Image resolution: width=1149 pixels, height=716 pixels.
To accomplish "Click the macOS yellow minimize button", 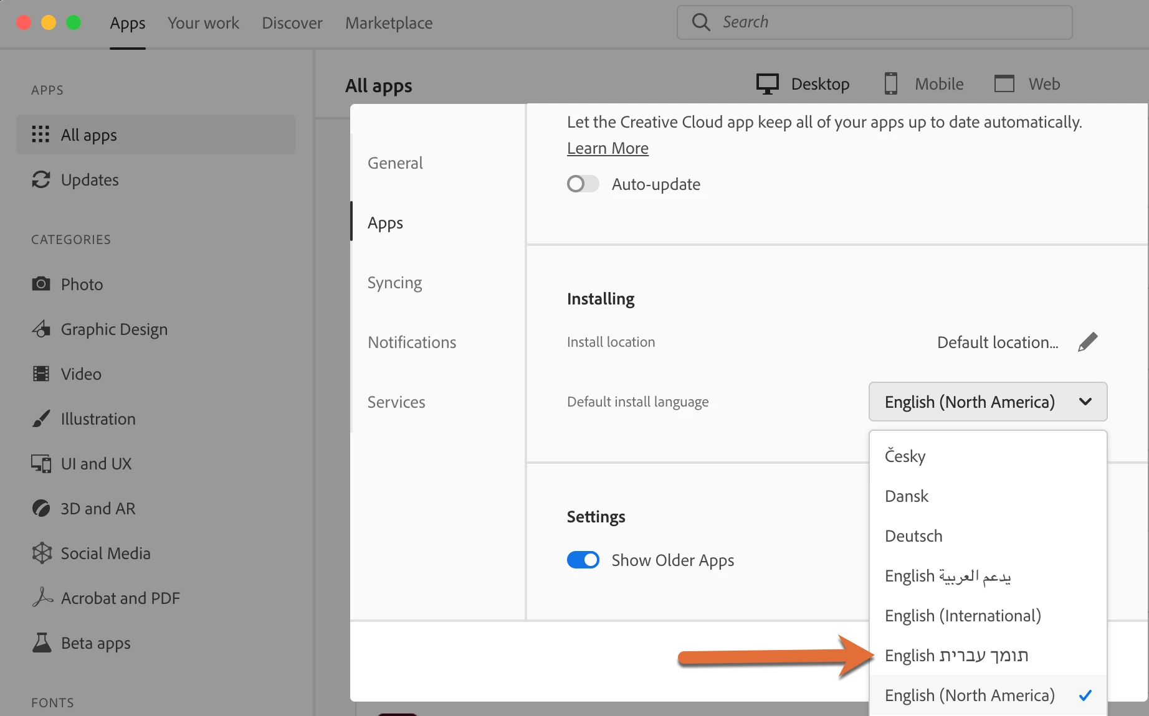I will [x=49, y=22].
